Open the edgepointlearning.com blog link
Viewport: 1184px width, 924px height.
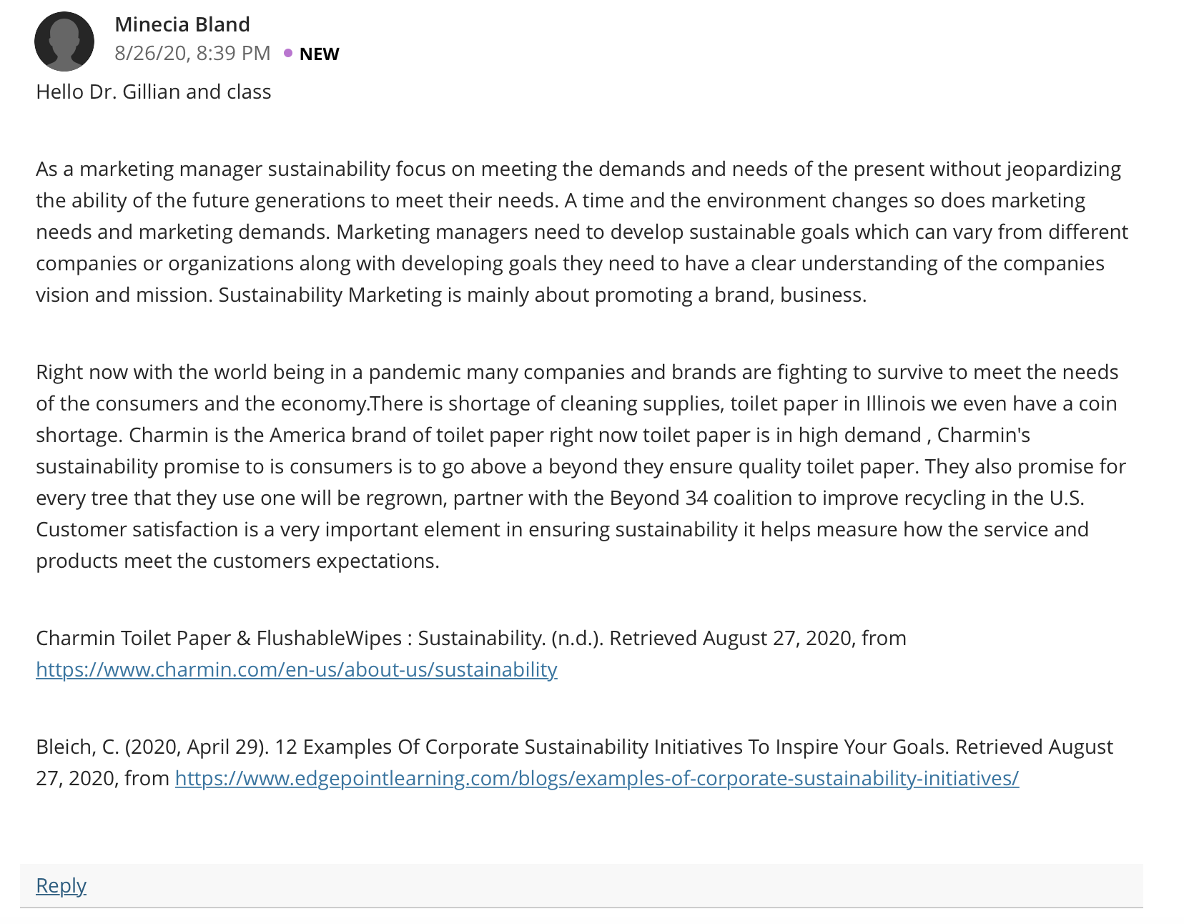(x=597, y=778)
